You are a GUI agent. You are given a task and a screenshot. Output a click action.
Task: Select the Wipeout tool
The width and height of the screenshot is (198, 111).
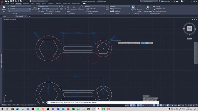[x=133, y=8]
